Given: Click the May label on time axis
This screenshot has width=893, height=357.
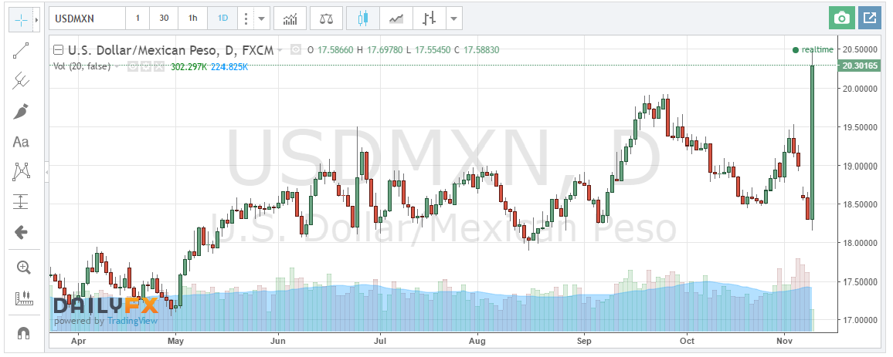Looking at the screenshot, I should click(x=176, y=341).
